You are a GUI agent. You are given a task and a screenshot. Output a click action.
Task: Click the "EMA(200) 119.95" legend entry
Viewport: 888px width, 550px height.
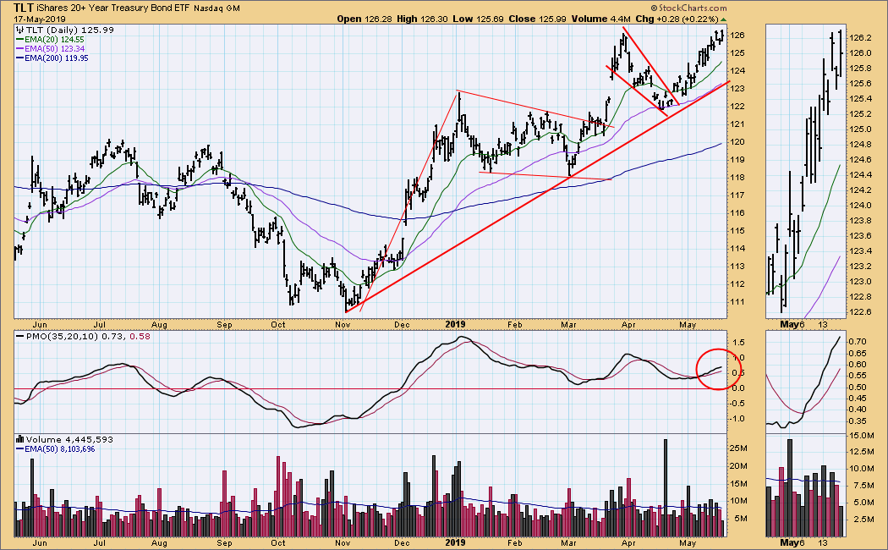coord(57,58)
